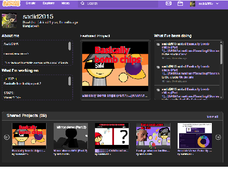The width and height of the screenshot is (228, 171).
Task: Click the Shared Projects (89) heading
Action: coord(27,115)
